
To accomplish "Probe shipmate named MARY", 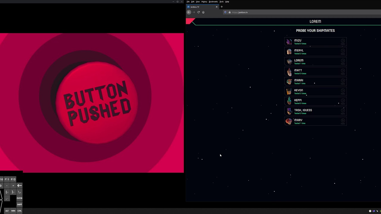I will pos(316,121).
